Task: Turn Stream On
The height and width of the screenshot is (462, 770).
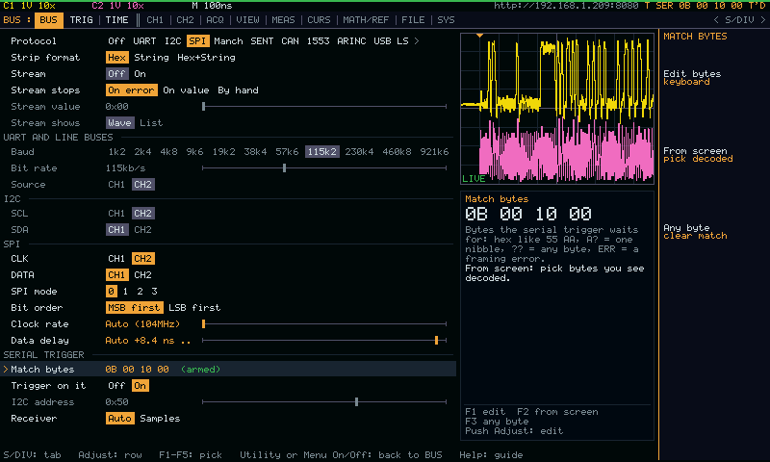Action: 140,74
